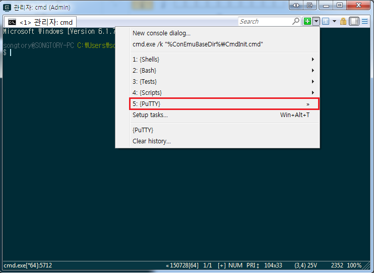
Task: Expand the 3: {Tests} submenu
Action: pos(224,81)
